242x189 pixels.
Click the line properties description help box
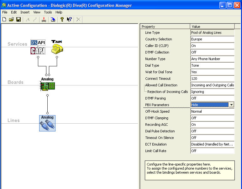point(190,170)
